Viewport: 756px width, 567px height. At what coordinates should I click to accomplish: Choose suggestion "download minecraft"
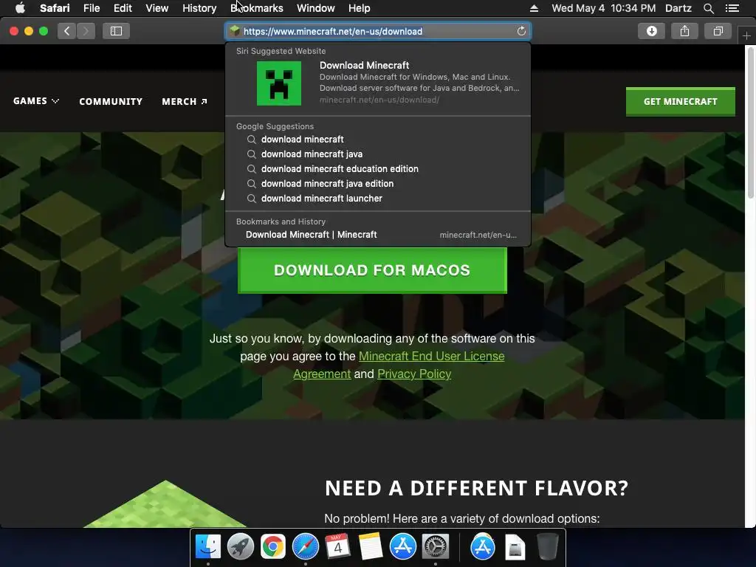(378, 140)
